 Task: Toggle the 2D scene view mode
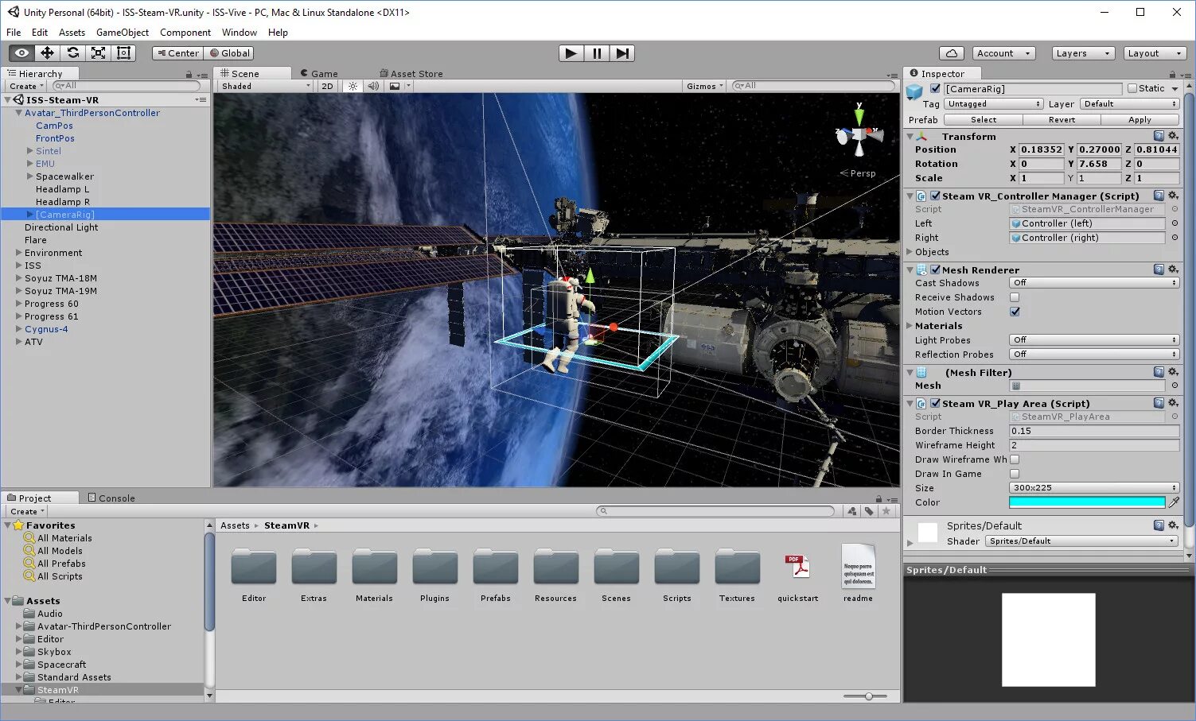click(327, 86)
